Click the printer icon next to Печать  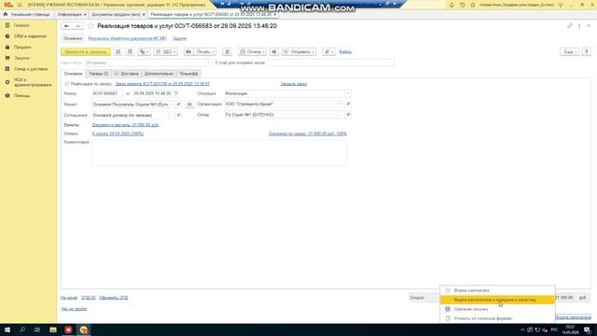(x=188, y=52)
